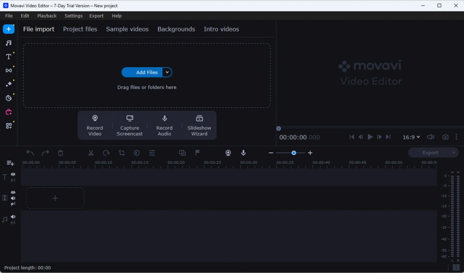The image size is (464, 273).
Task: Select the File import tab
Action: [39, 29]
